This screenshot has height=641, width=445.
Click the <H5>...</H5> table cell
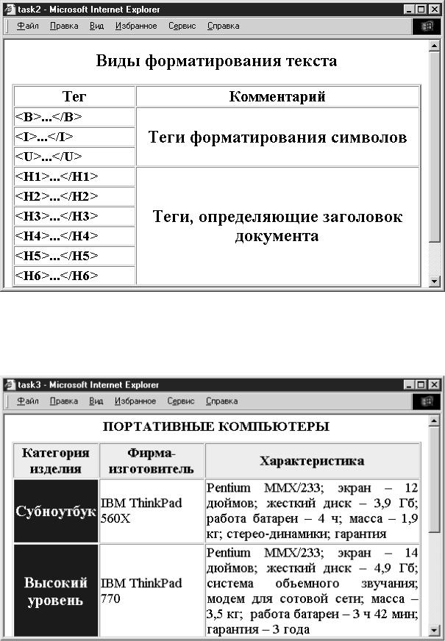coord(74,256)
